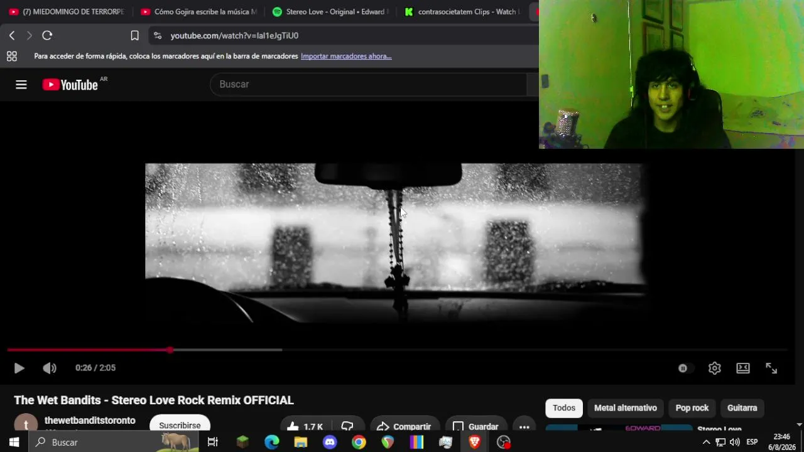Mute the video volume
Viewport: 804px width, 452px height.
click(x=50, y=368)
